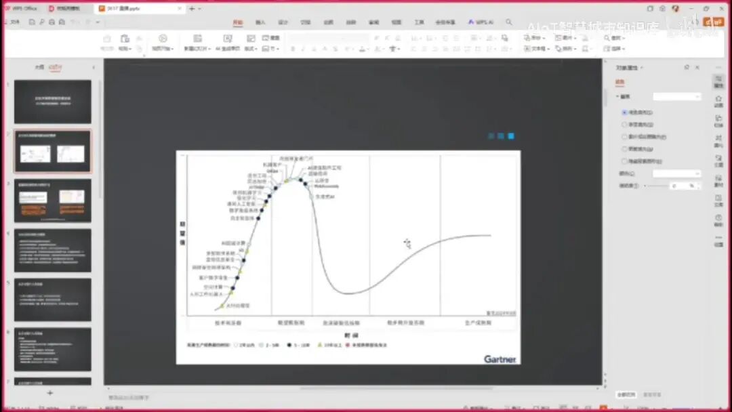Open the Design ribbon tab
This screenshot has width=732, height=412.
pos(283,22)
